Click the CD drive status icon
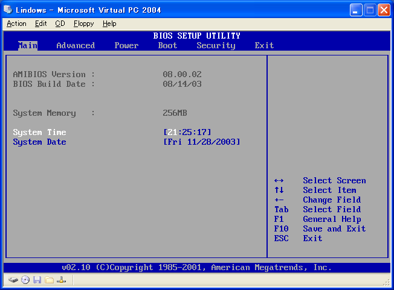Screen dimensions: 394x290 pyautogui.click(x=25, y=280)
